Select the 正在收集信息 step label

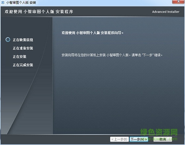[x=23, y=40]
